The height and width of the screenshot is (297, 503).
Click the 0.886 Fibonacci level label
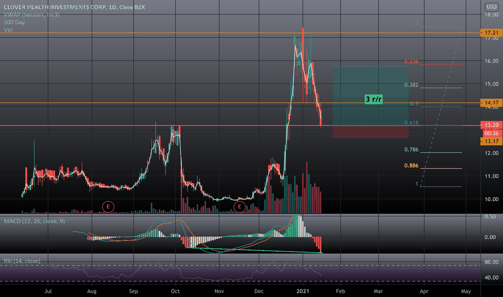tap(411, 166)
